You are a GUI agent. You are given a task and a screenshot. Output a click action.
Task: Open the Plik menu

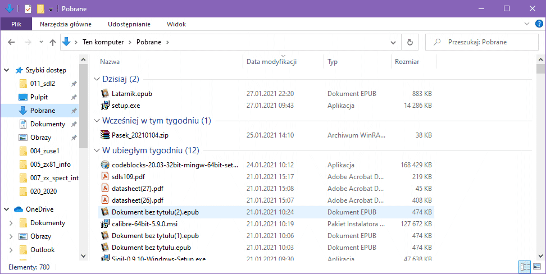point(16,24)
